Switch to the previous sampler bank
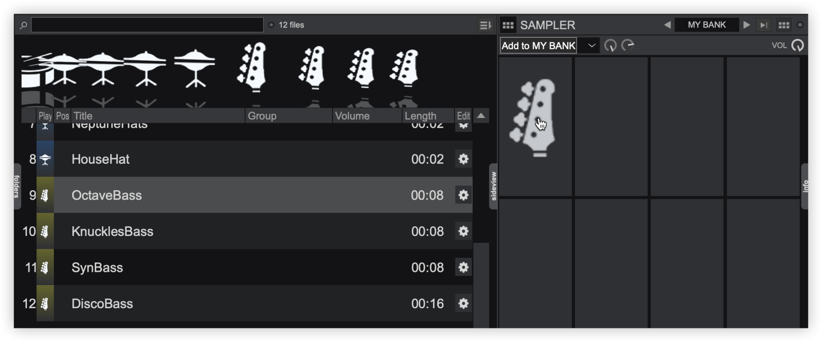Viewport: 822px width, 342px height. (x=667, y=25)
